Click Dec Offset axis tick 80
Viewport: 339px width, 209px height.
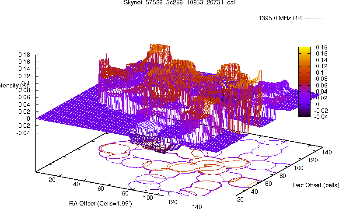click(283, 176)
